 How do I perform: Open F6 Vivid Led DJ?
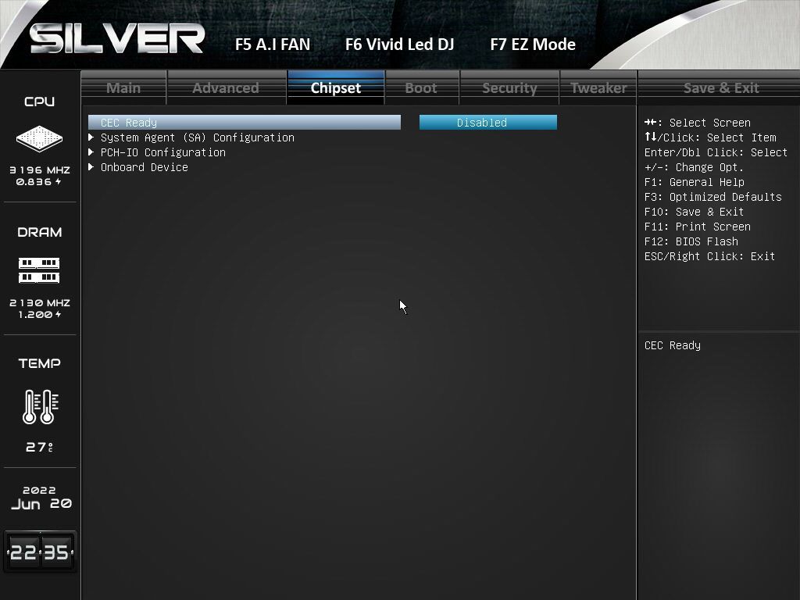click(399, 45)
